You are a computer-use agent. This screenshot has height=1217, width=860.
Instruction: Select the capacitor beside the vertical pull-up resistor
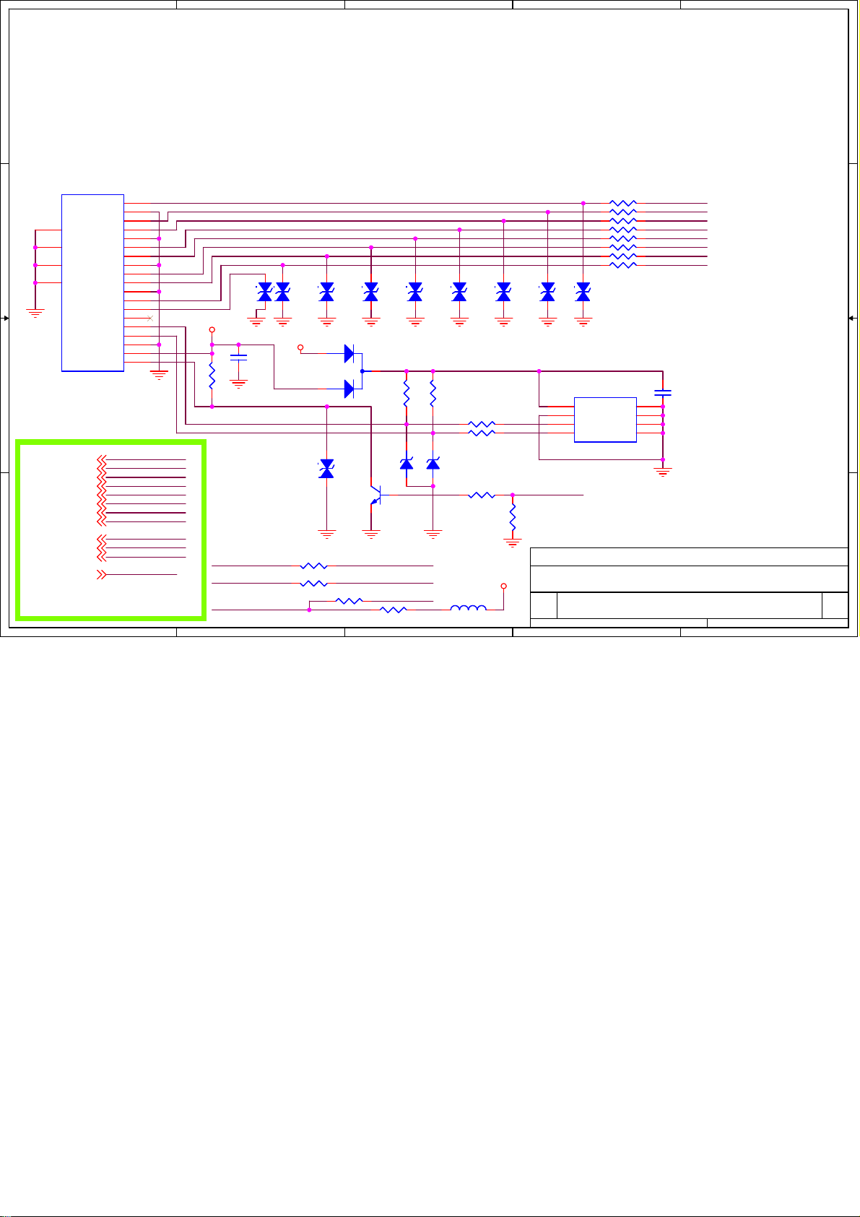238,358
